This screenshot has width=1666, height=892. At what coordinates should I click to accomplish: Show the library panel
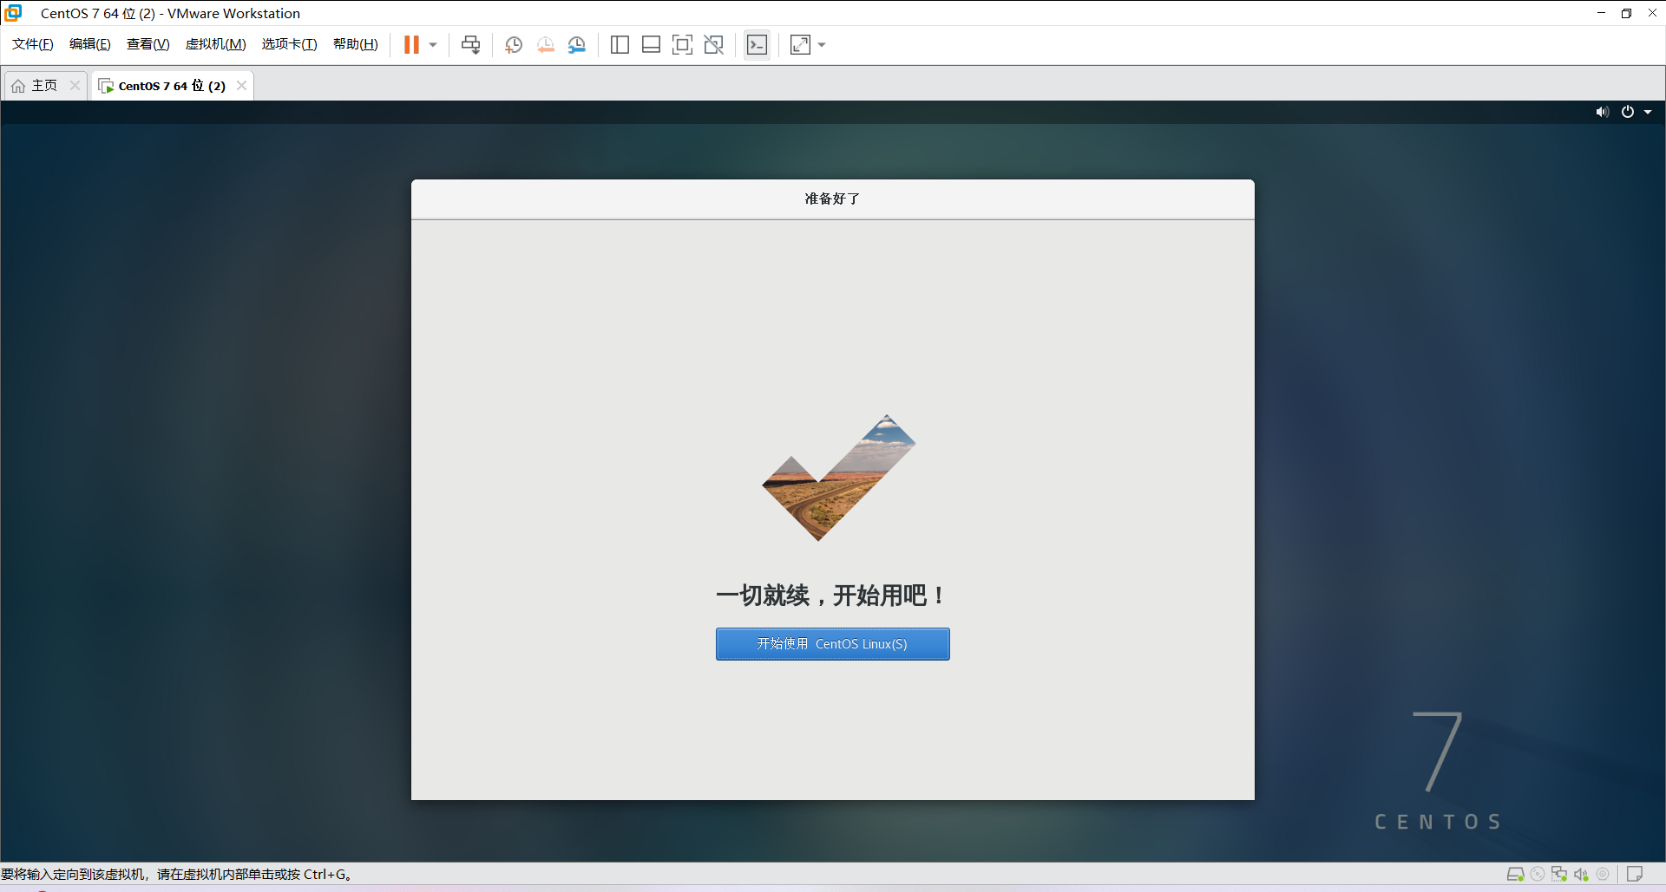pos(620,44)
